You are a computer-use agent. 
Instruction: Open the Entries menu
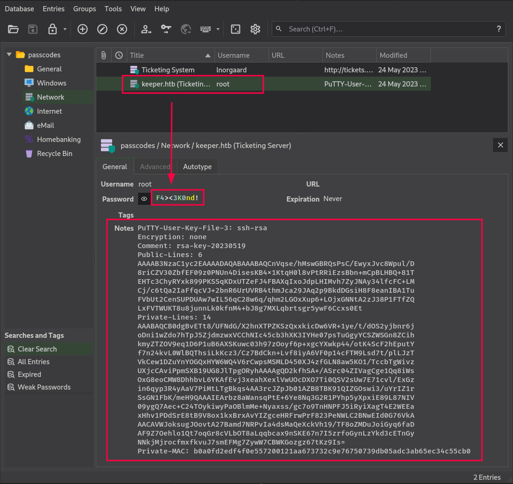pyautogui.click(x=54, y=9)
